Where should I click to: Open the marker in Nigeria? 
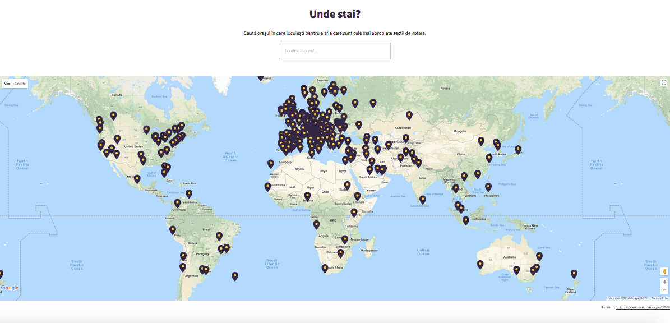[x=308, y=196]
